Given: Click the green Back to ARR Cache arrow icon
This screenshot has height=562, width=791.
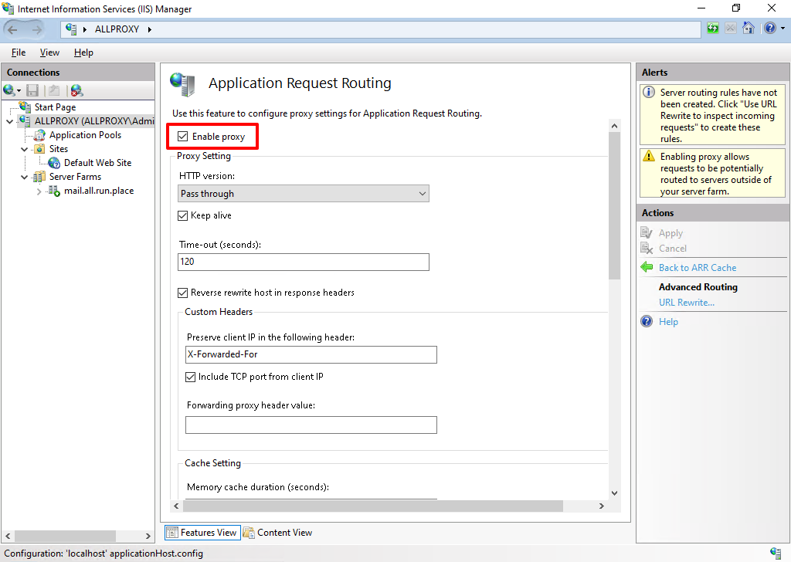Looking at the screenshot, I should click(647, 267).
